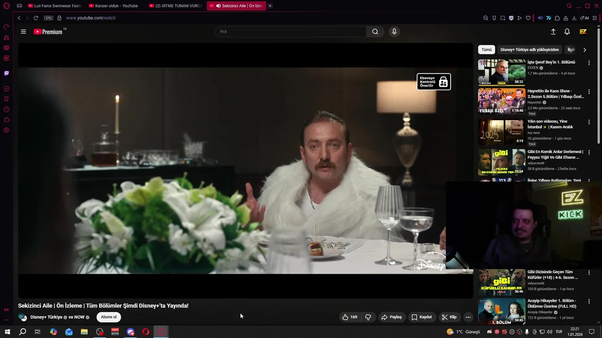The width and height of the screenshot is (602, 338).
Task: Open the YouTube guide hamburger menu
Action: click(x=24, y=31)
